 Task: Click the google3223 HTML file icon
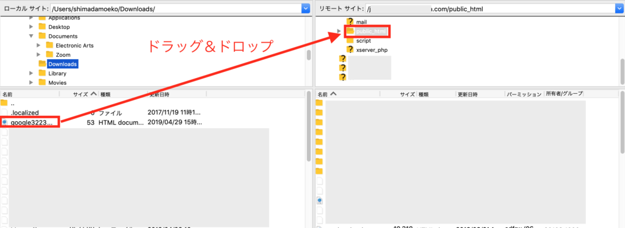(4, 123)
